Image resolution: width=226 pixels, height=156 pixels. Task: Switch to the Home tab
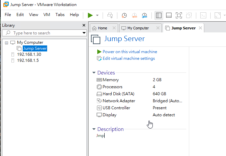[x=102, y=28]
